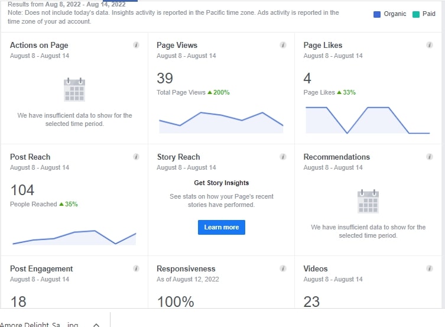445x327 pixels.
Task: Click the Page Likes trend chart
Action: 368,121
